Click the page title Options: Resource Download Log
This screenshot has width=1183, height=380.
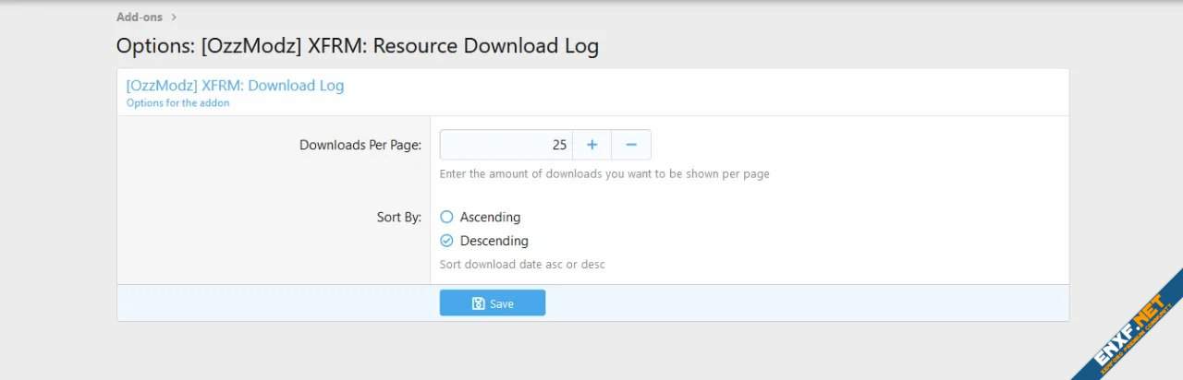click(x=357, y=46)
